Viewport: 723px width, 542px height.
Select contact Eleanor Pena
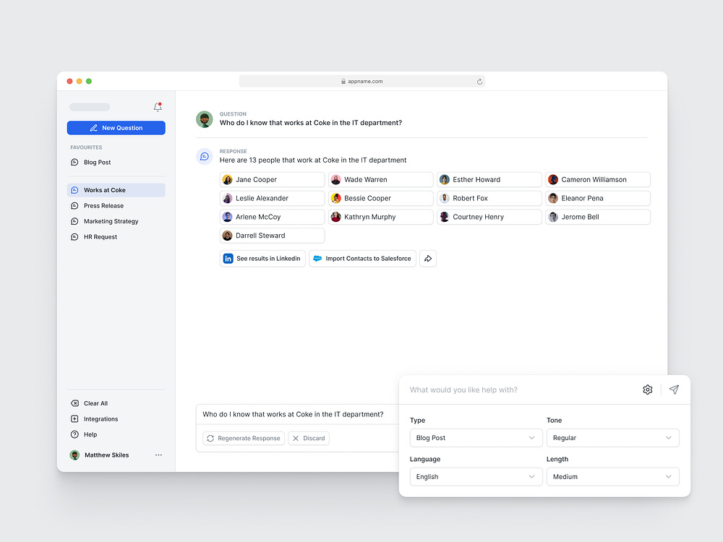tap(598, 198)
